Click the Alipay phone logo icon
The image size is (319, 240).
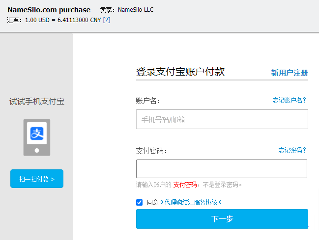[x=37, y=137]
